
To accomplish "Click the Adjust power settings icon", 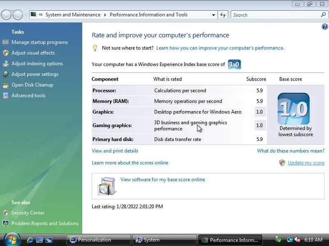I will 6,74.
